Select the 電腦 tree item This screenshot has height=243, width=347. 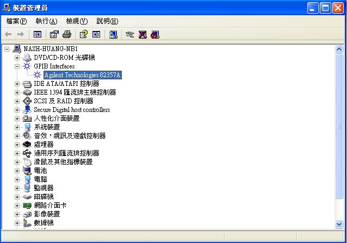click(x=40, y=179)
